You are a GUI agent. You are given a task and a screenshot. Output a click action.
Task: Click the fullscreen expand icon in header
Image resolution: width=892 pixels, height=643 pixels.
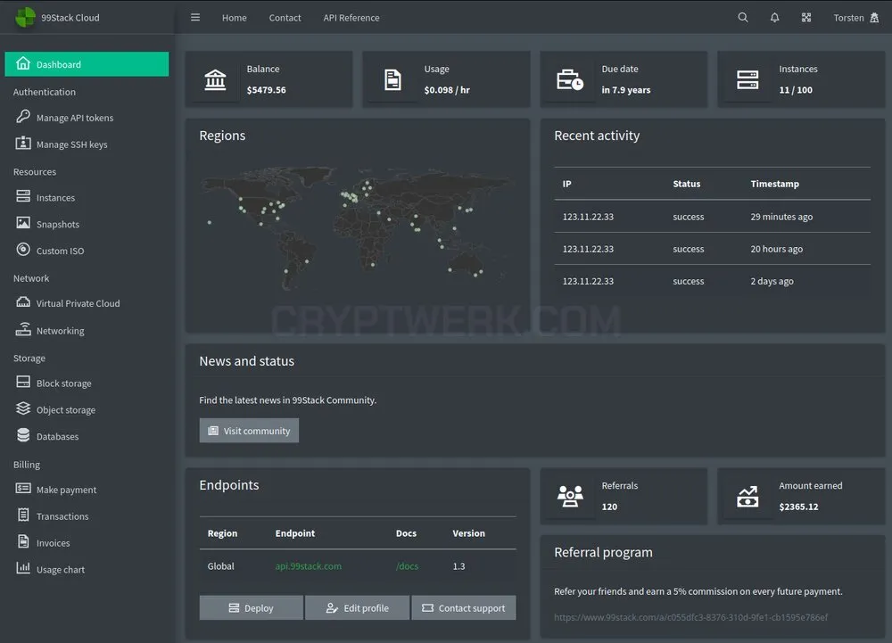pyautogui.click(x=806, y=18)
